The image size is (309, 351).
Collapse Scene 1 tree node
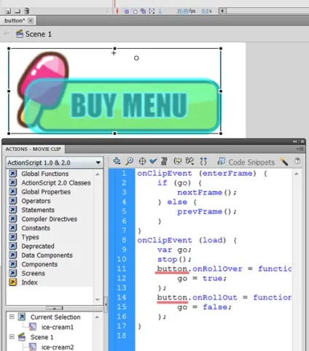(x=12, y=336)
